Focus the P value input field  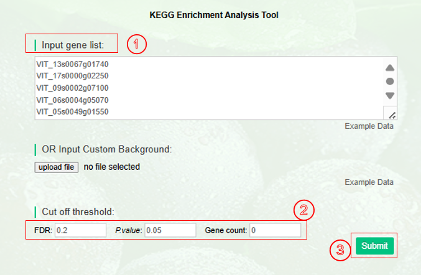click(x=170, y=230)
